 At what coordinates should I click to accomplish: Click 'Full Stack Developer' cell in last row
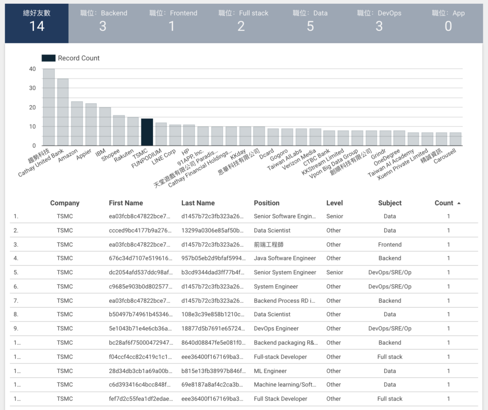pyautogui.click(x=280, y=399)
